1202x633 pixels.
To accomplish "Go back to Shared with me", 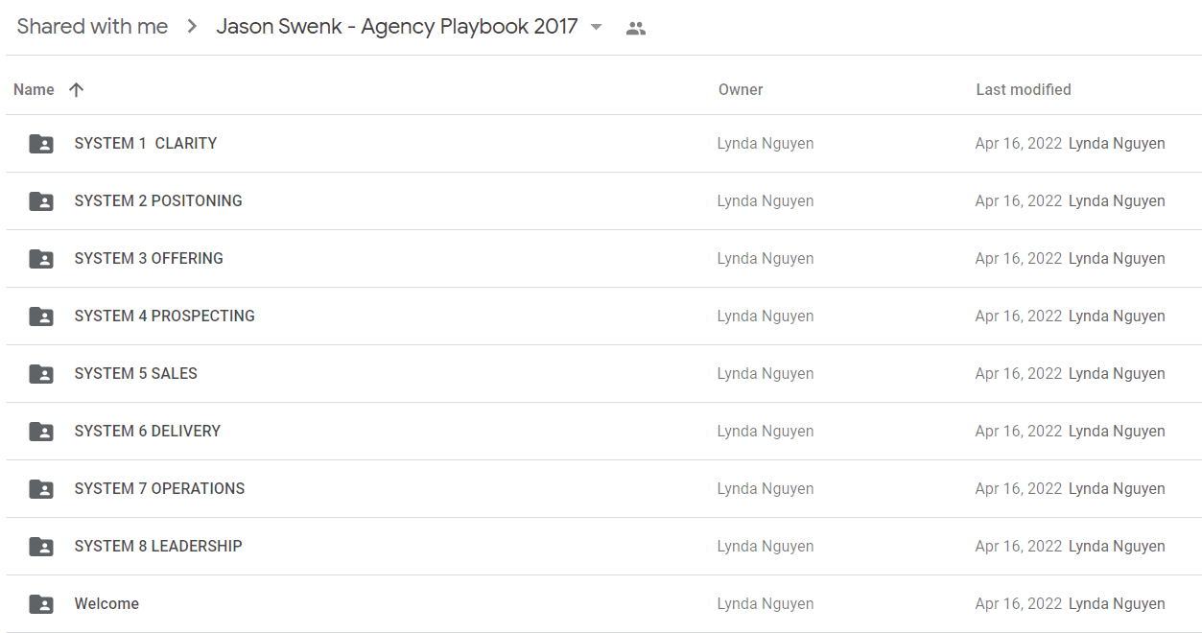I will click(x=92, y=27).
